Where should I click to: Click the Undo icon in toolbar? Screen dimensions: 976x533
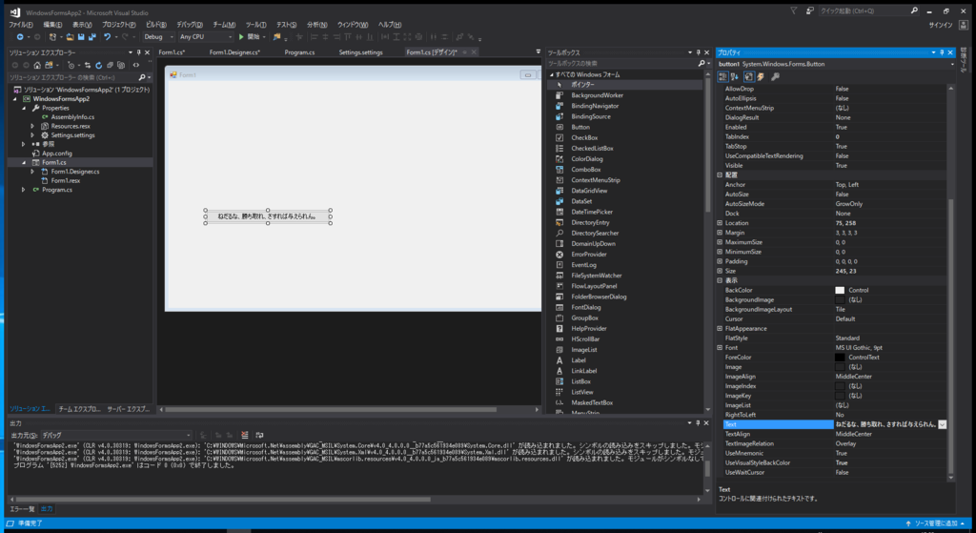pos(107,37)
